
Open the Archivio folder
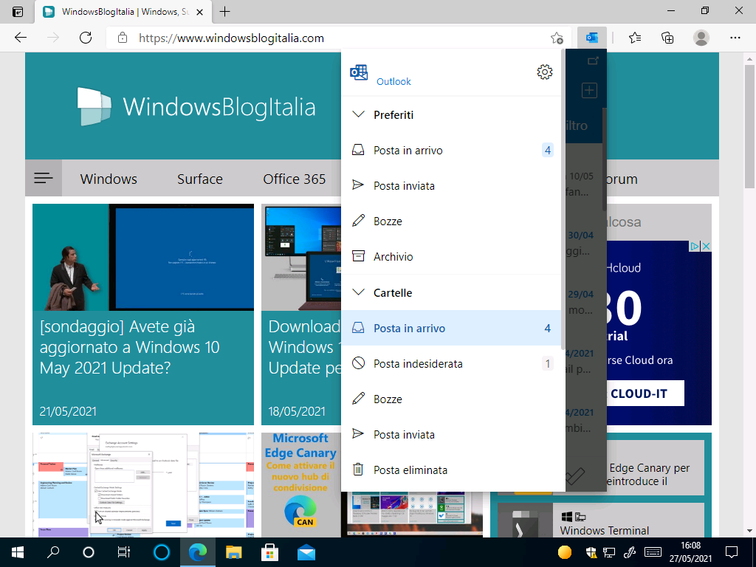pos(451,256)
